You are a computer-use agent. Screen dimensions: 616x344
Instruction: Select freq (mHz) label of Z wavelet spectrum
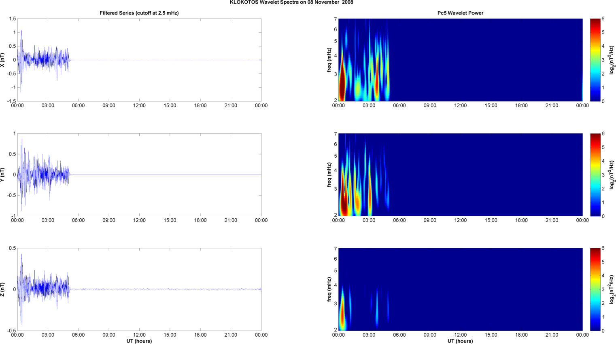[329, 289]
